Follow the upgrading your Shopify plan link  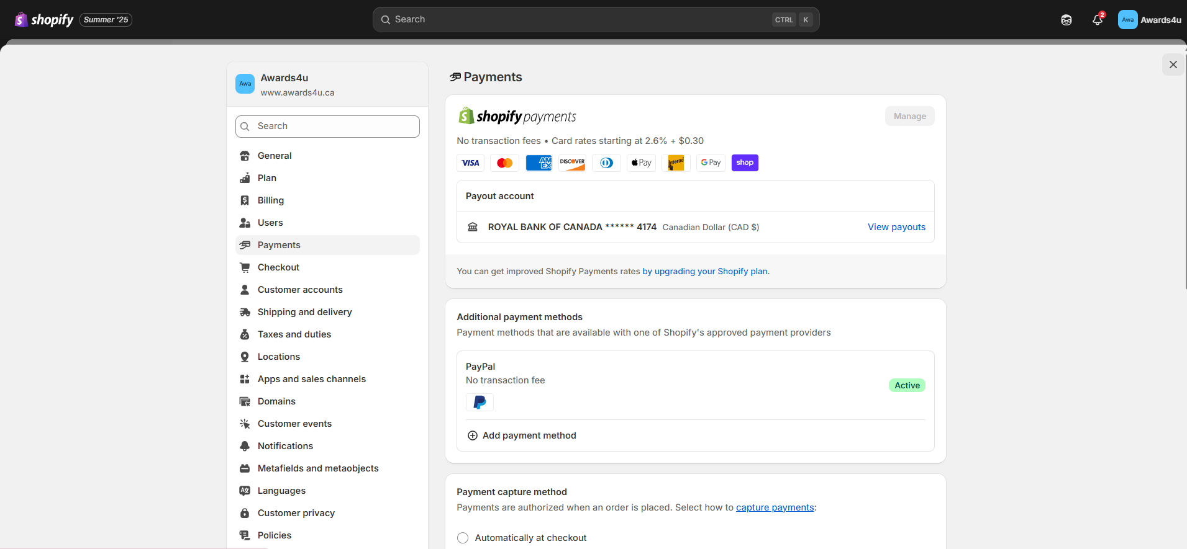point(705,271)
